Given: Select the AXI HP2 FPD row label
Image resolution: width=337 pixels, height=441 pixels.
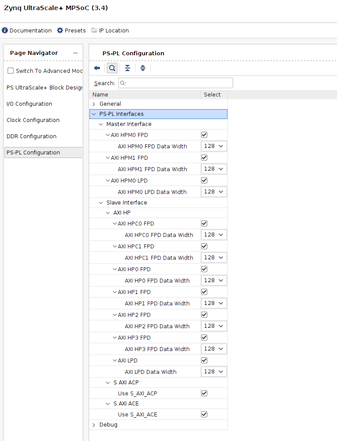Looking at the screenshot, I should click(134, 315).
